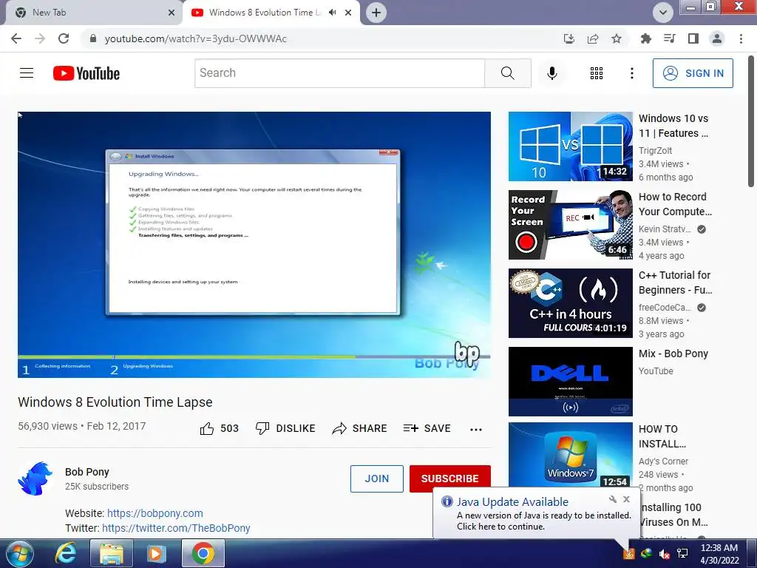
Task: Click the browser back arrow
Action: click(x=16, y=38)
